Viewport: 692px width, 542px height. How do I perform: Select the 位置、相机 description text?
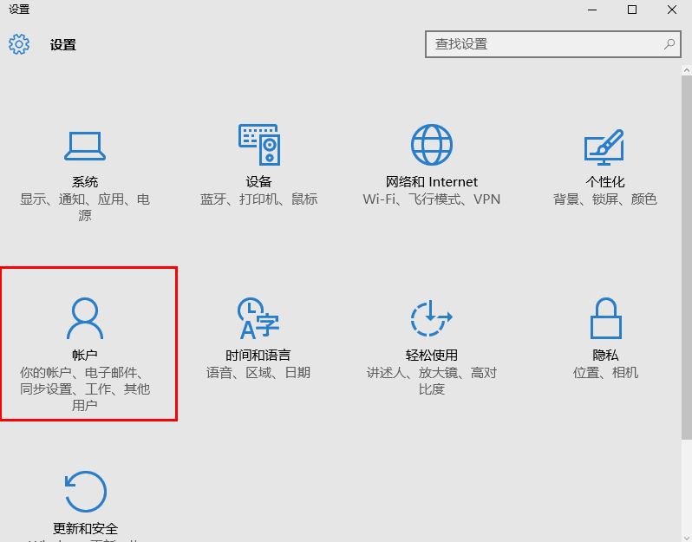coord(604,373)
